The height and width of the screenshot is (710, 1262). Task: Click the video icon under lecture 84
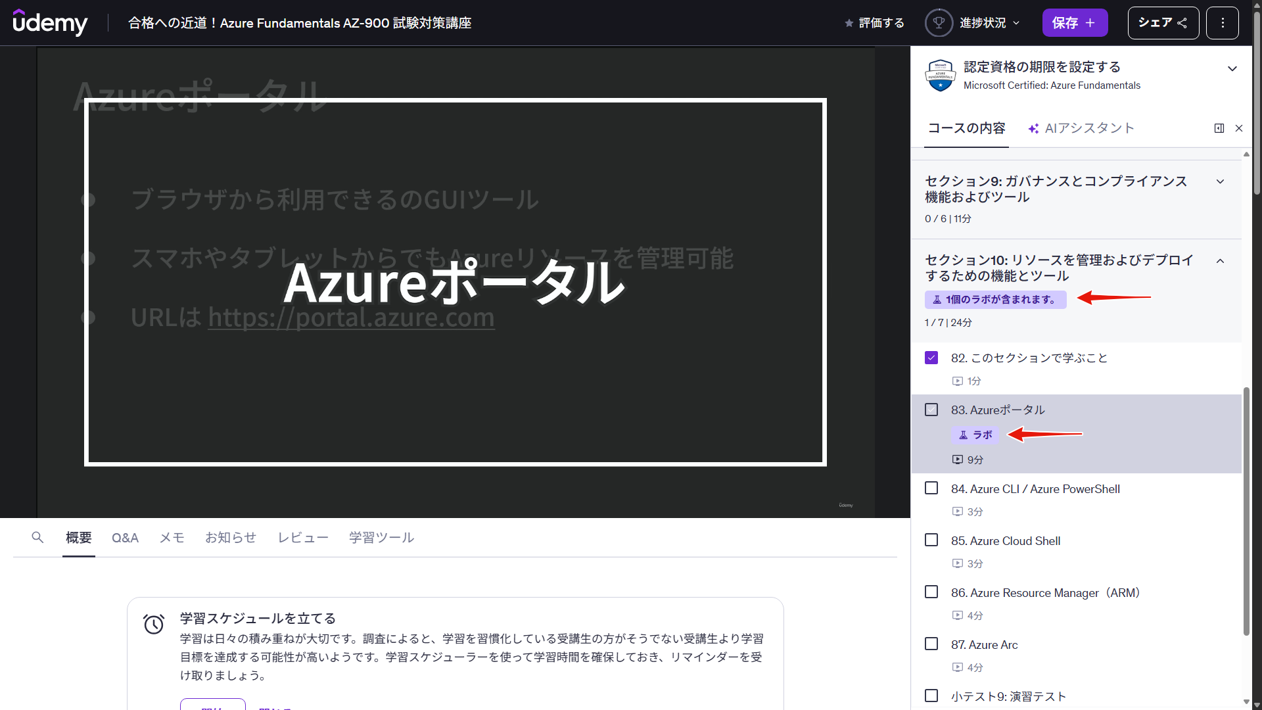click(958, 511)
